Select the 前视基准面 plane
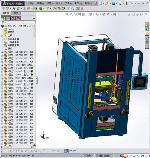 pos(12,39)
